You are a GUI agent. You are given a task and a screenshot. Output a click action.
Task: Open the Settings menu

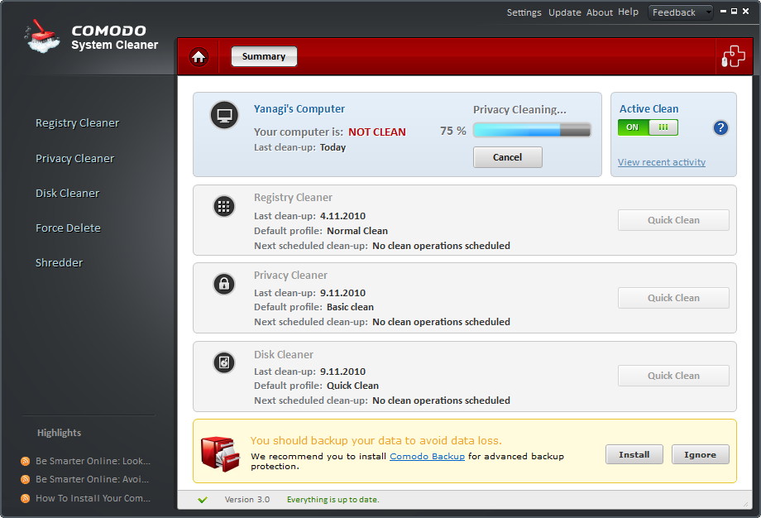[524, 12]
